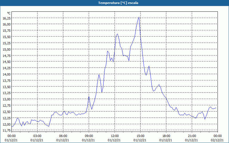Image resolution: width=229 pixels, height=143 pixels.
Task: Click the °C unit label above the axis
Action: pyautogui.click(x=9, y=13)
